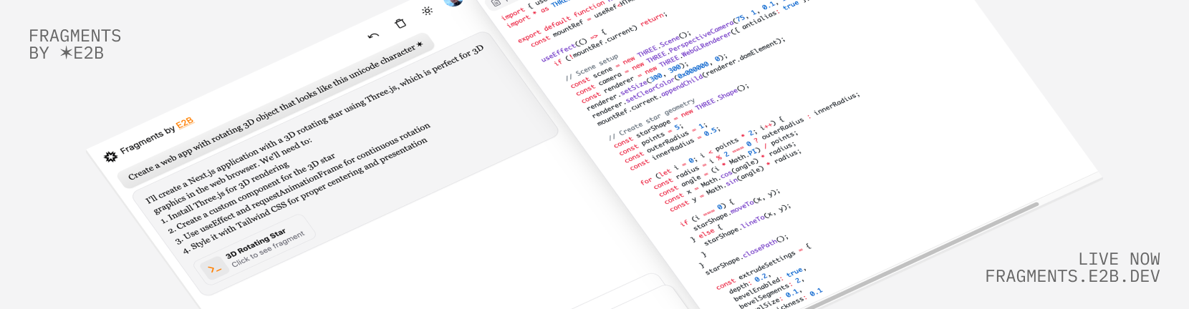The image size is (1189, 309).
Task: Open the orange E2B link
Action: (185, 123)
